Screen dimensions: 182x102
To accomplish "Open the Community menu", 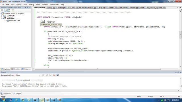I will (54, 5).
